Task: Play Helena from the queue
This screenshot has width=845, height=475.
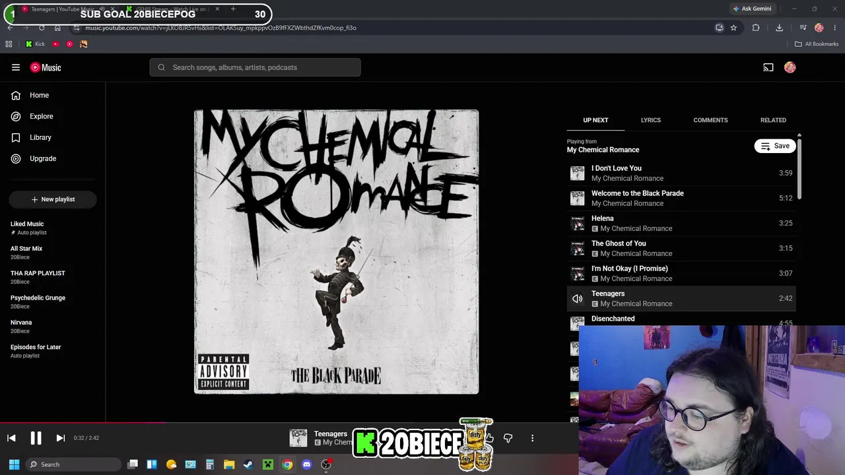Action: (681, 223)
